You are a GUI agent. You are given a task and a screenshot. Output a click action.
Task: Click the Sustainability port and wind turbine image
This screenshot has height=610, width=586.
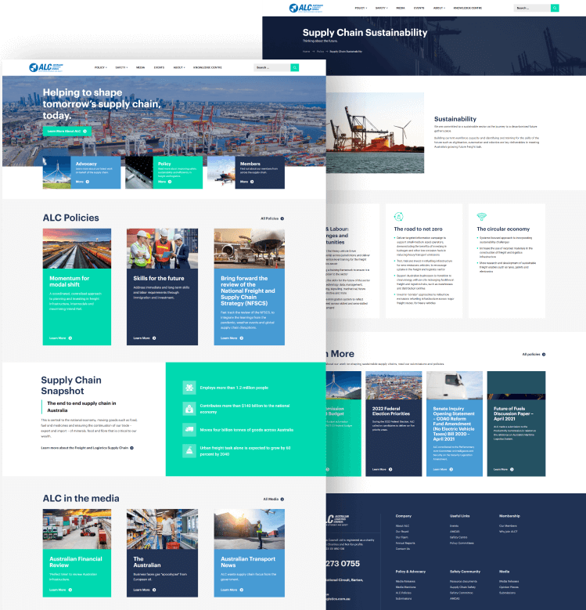coord(375,132)
